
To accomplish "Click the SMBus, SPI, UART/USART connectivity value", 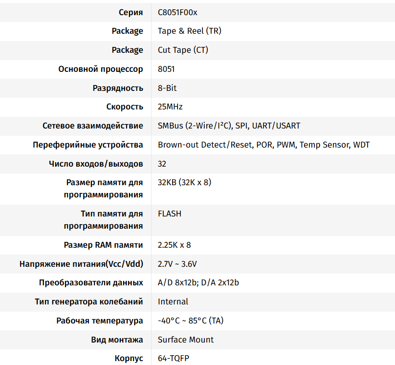I will (229, 126).
